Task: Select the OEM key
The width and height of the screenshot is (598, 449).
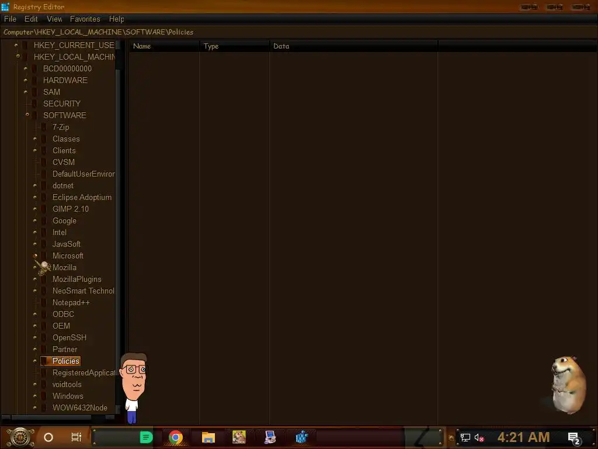Action: tap(61, 326)
